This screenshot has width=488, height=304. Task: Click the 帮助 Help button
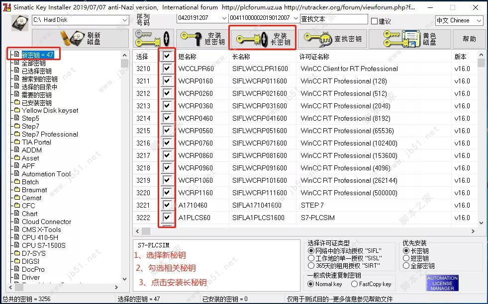pyautogui.click(x=468, y=39)
